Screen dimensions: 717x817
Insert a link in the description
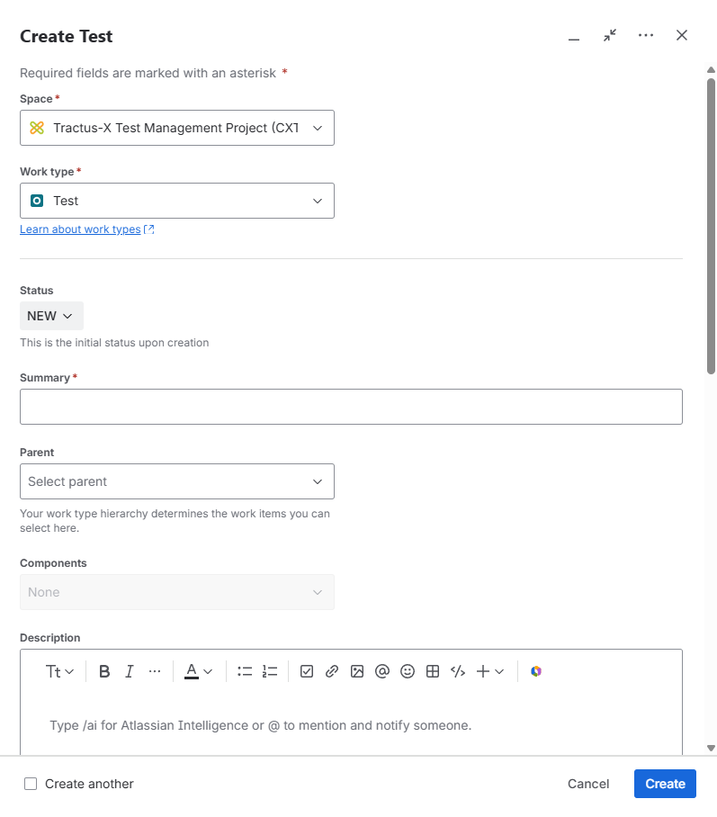[332, 671]
